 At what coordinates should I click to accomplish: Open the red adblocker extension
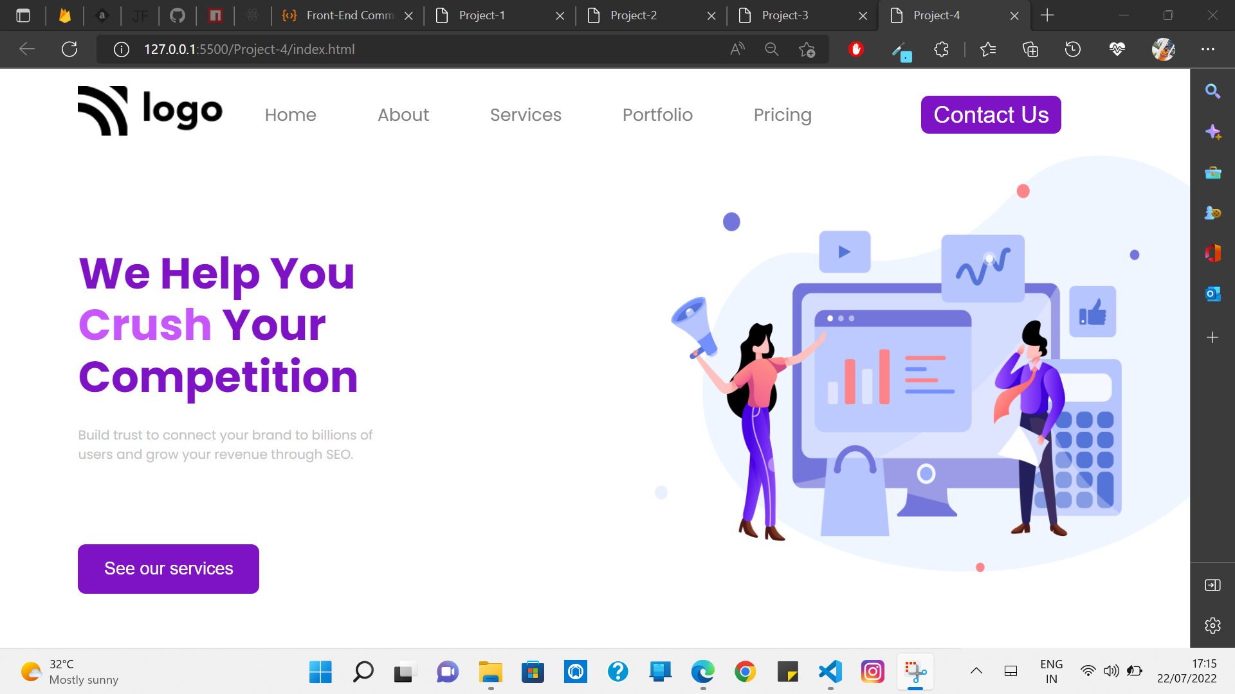855,49
